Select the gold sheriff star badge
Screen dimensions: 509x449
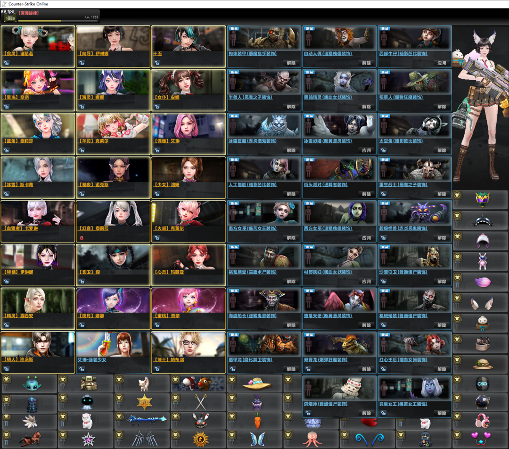tap(145, 402)
